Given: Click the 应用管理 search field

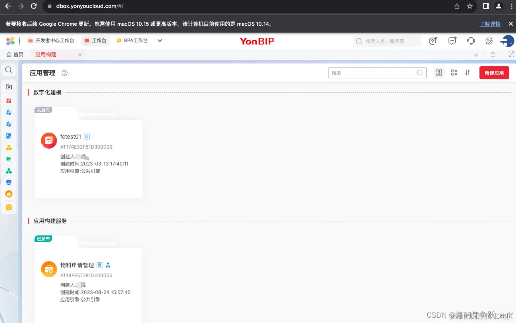Looking at the screenshot, I should click(377, 73).
